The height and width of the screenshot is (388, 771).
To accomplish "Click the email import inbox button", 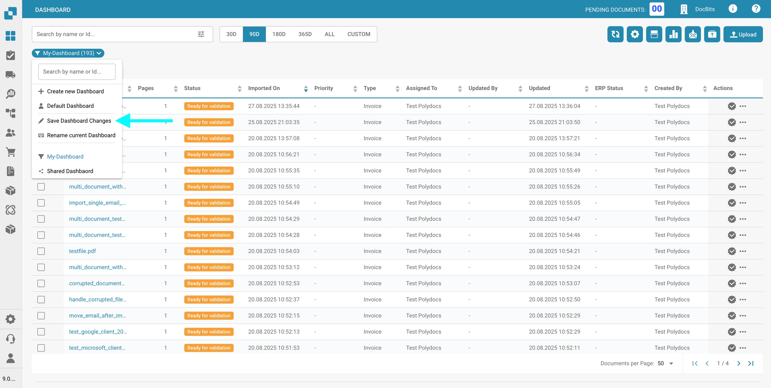I will (693, 34).
